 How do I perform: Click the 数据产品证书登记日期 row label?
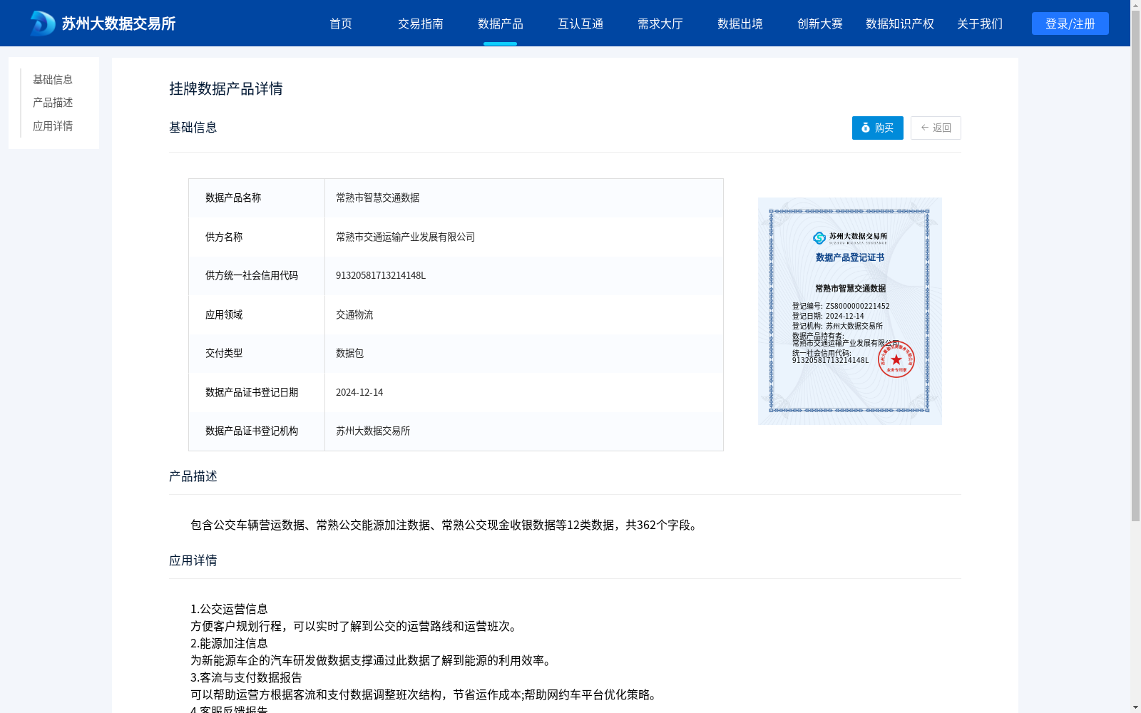(x=252, y=392)
